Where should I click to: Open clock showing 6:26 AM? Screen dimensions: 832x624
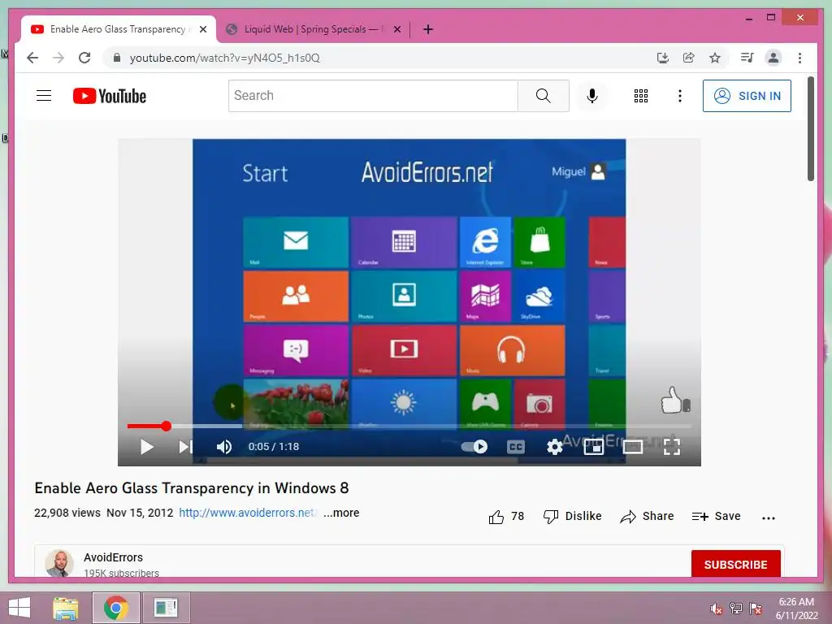[796, 608]
